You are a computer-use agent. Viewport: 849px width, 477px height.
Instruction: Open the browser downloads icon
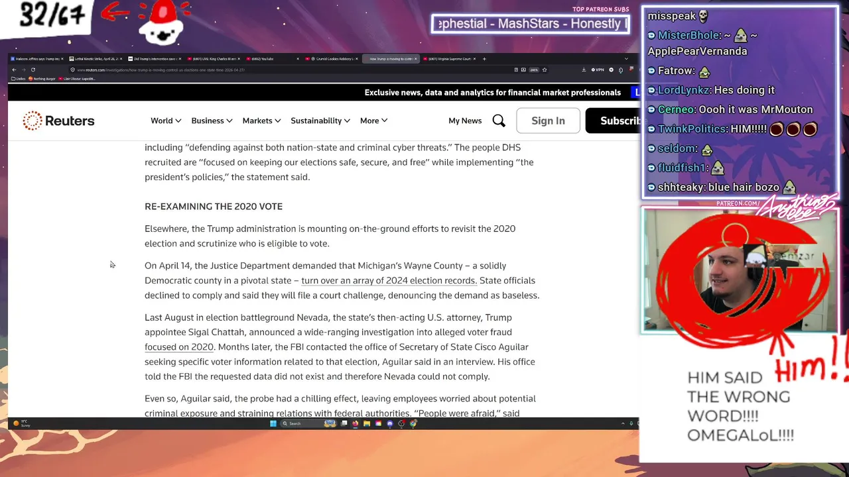(x=584, y=70)
